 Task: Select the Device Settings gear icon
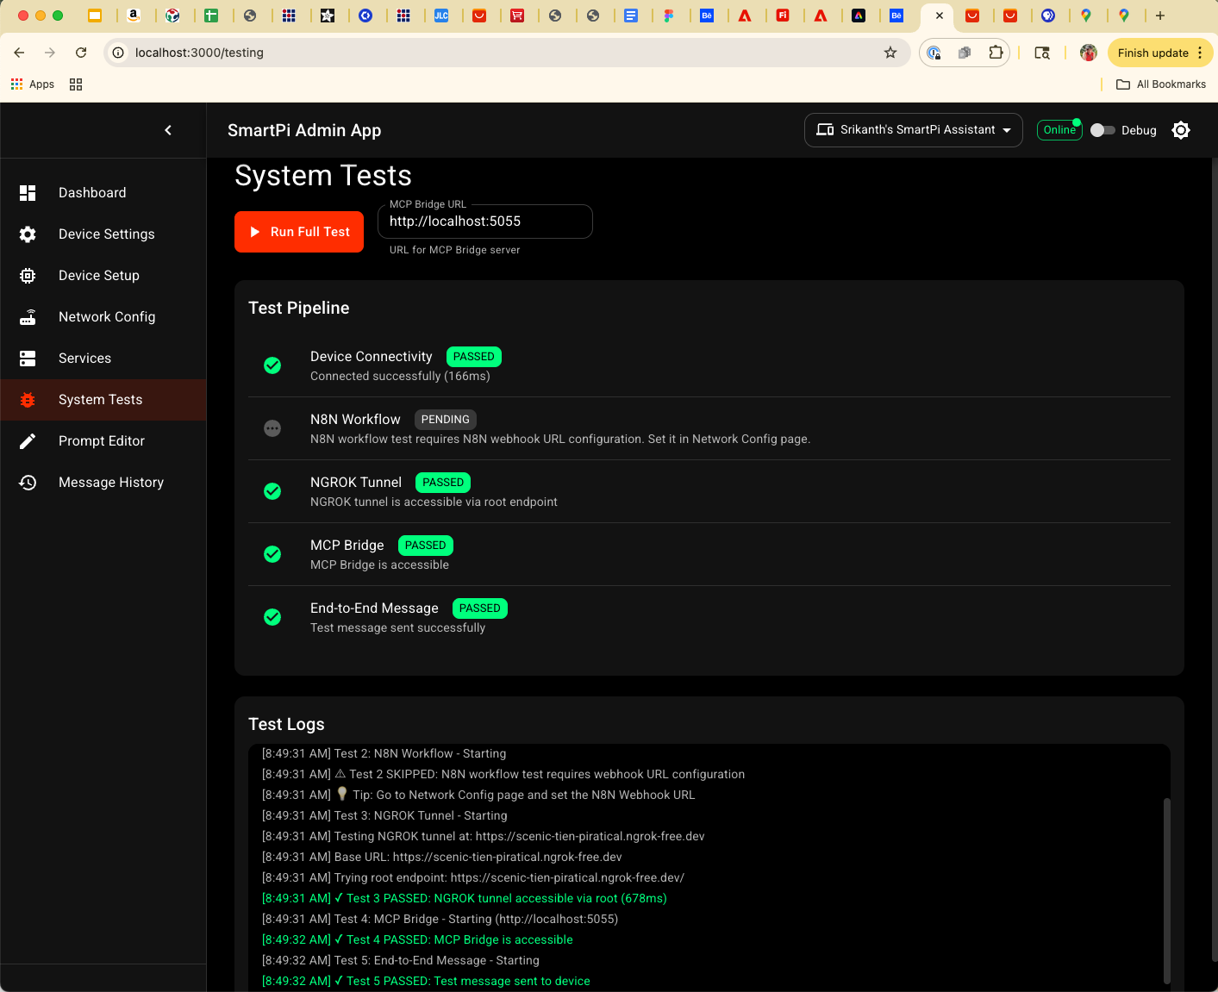pos(28,234)
